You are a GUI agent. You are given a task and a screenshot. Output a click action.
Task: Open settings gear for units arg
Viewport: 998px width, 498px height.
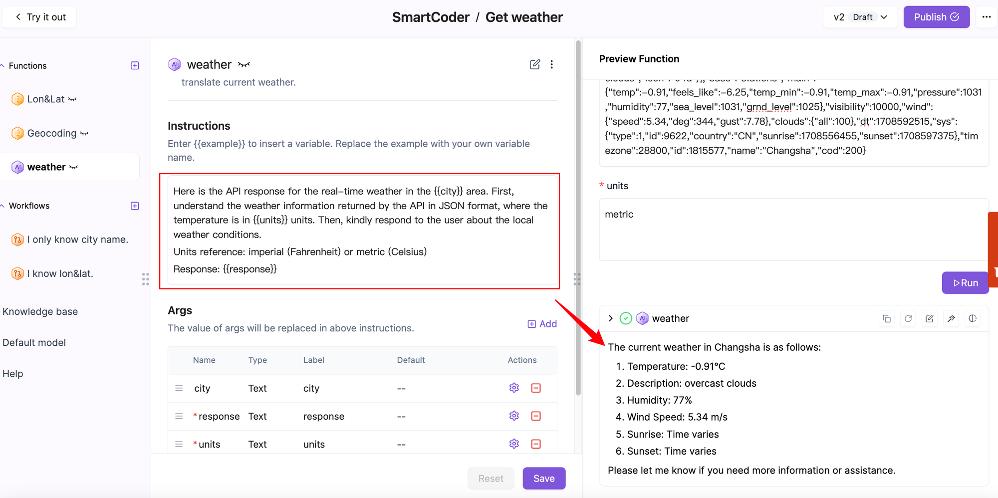[514, 444]
